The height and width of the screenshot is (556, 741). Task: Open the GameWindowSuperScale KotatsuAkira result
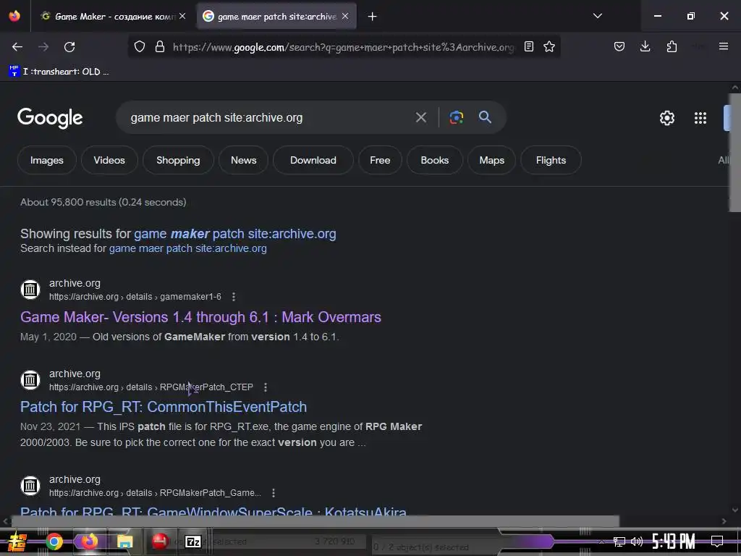click(213, 511)
